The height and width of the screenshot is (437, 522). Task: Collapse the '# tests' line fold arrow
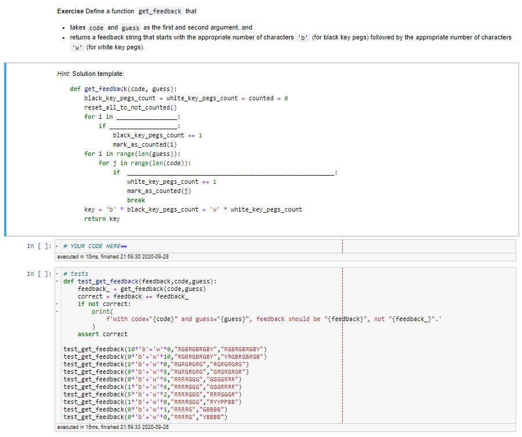tap(57, 274)
